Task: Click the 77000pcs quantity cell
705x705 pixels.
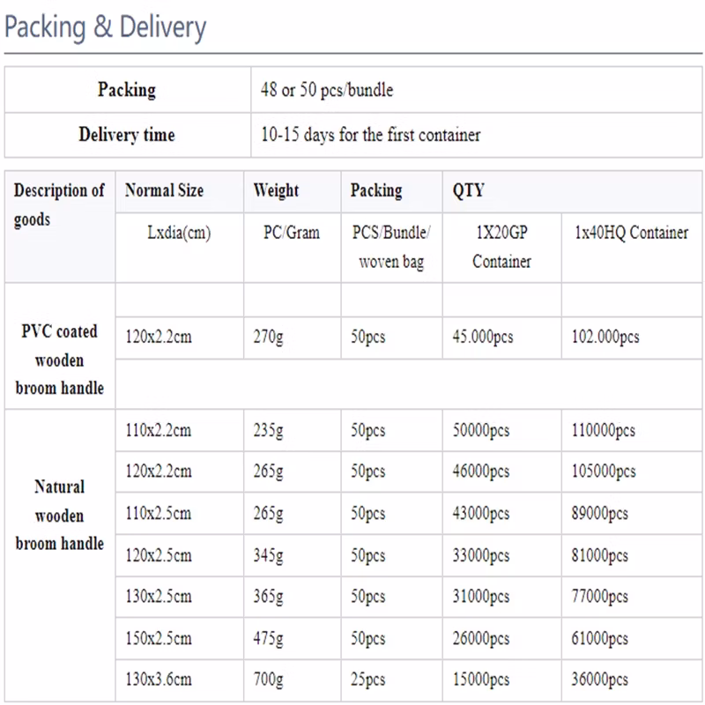Action: (x=632, y=597)
